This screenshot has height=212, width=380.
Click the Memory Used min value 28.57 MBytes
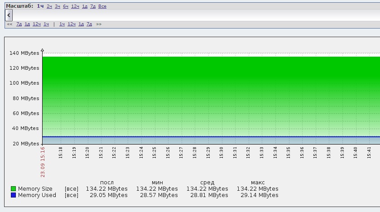pyautogui.click(x=159, y=195)
